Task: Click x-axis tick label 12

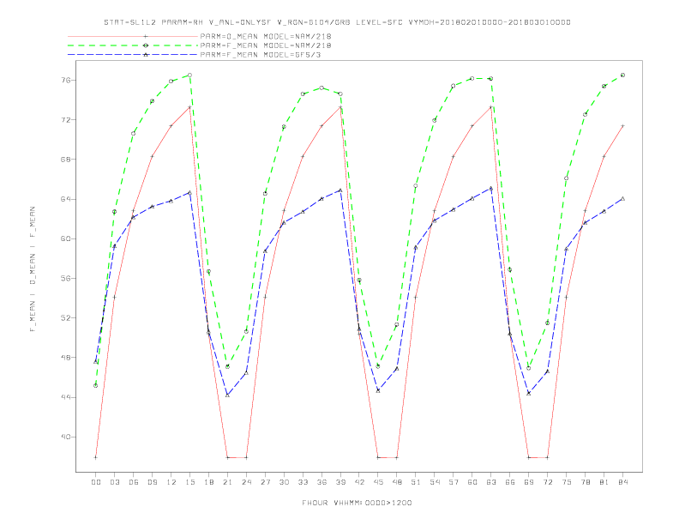Action: pyautogui.click(x=171, y=482)
